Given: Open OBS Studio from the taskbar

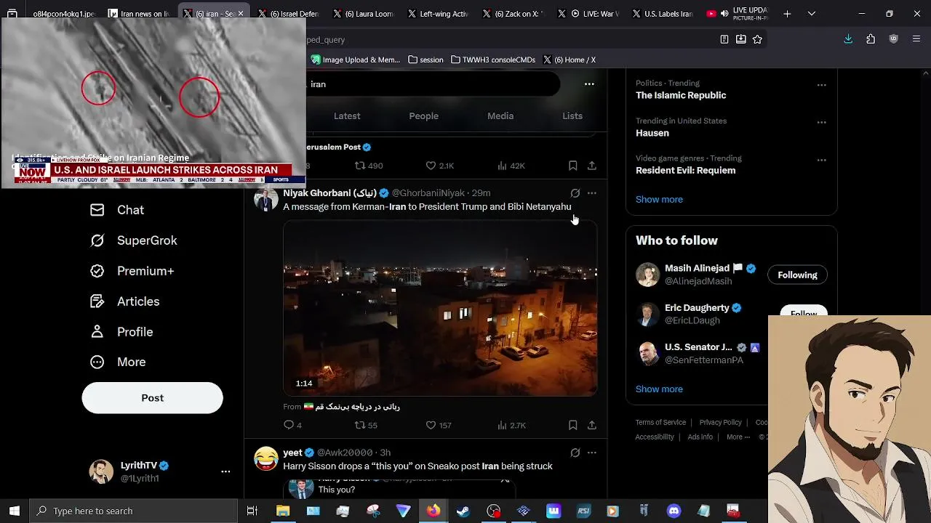Looking at the screenshot, I should coord(494,511).
